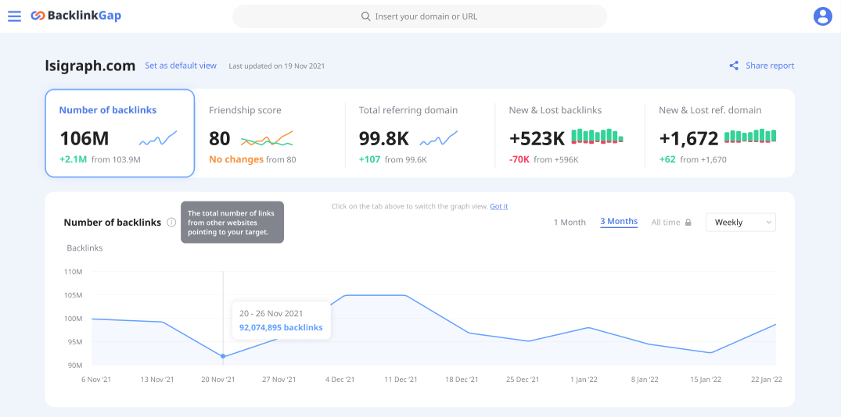Click the New & Lost ref. domain bar chart

[750, 136]
